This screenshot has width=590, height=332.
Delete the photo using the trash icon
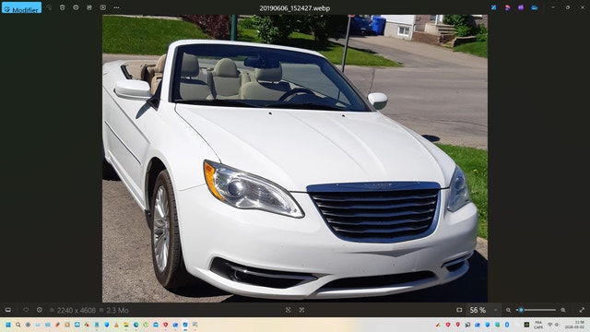(x=63, y=7)
